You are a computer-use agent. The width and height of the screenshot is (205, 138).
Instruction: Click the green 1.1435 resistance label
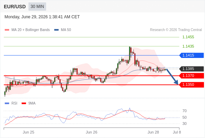point(188,46)
